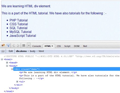Image resolution: width=120 pixels, height=93 pixels.
Task: Toggle the break on mutate icon
Action: 3,51
